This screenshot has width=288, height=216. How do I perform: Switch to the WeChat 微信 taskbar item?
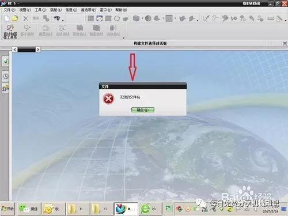coord(29,209)
